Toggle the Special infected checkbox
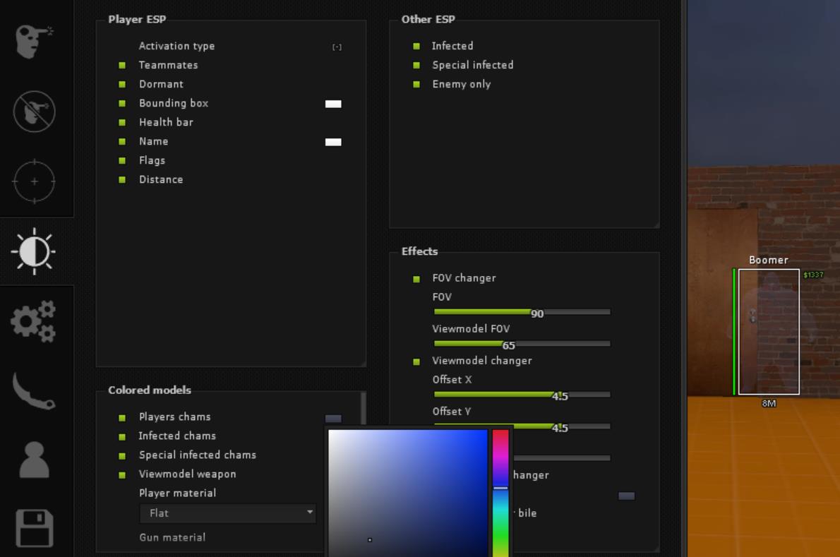This screenshot has width=840, height=557. click(x=416, y=65)
